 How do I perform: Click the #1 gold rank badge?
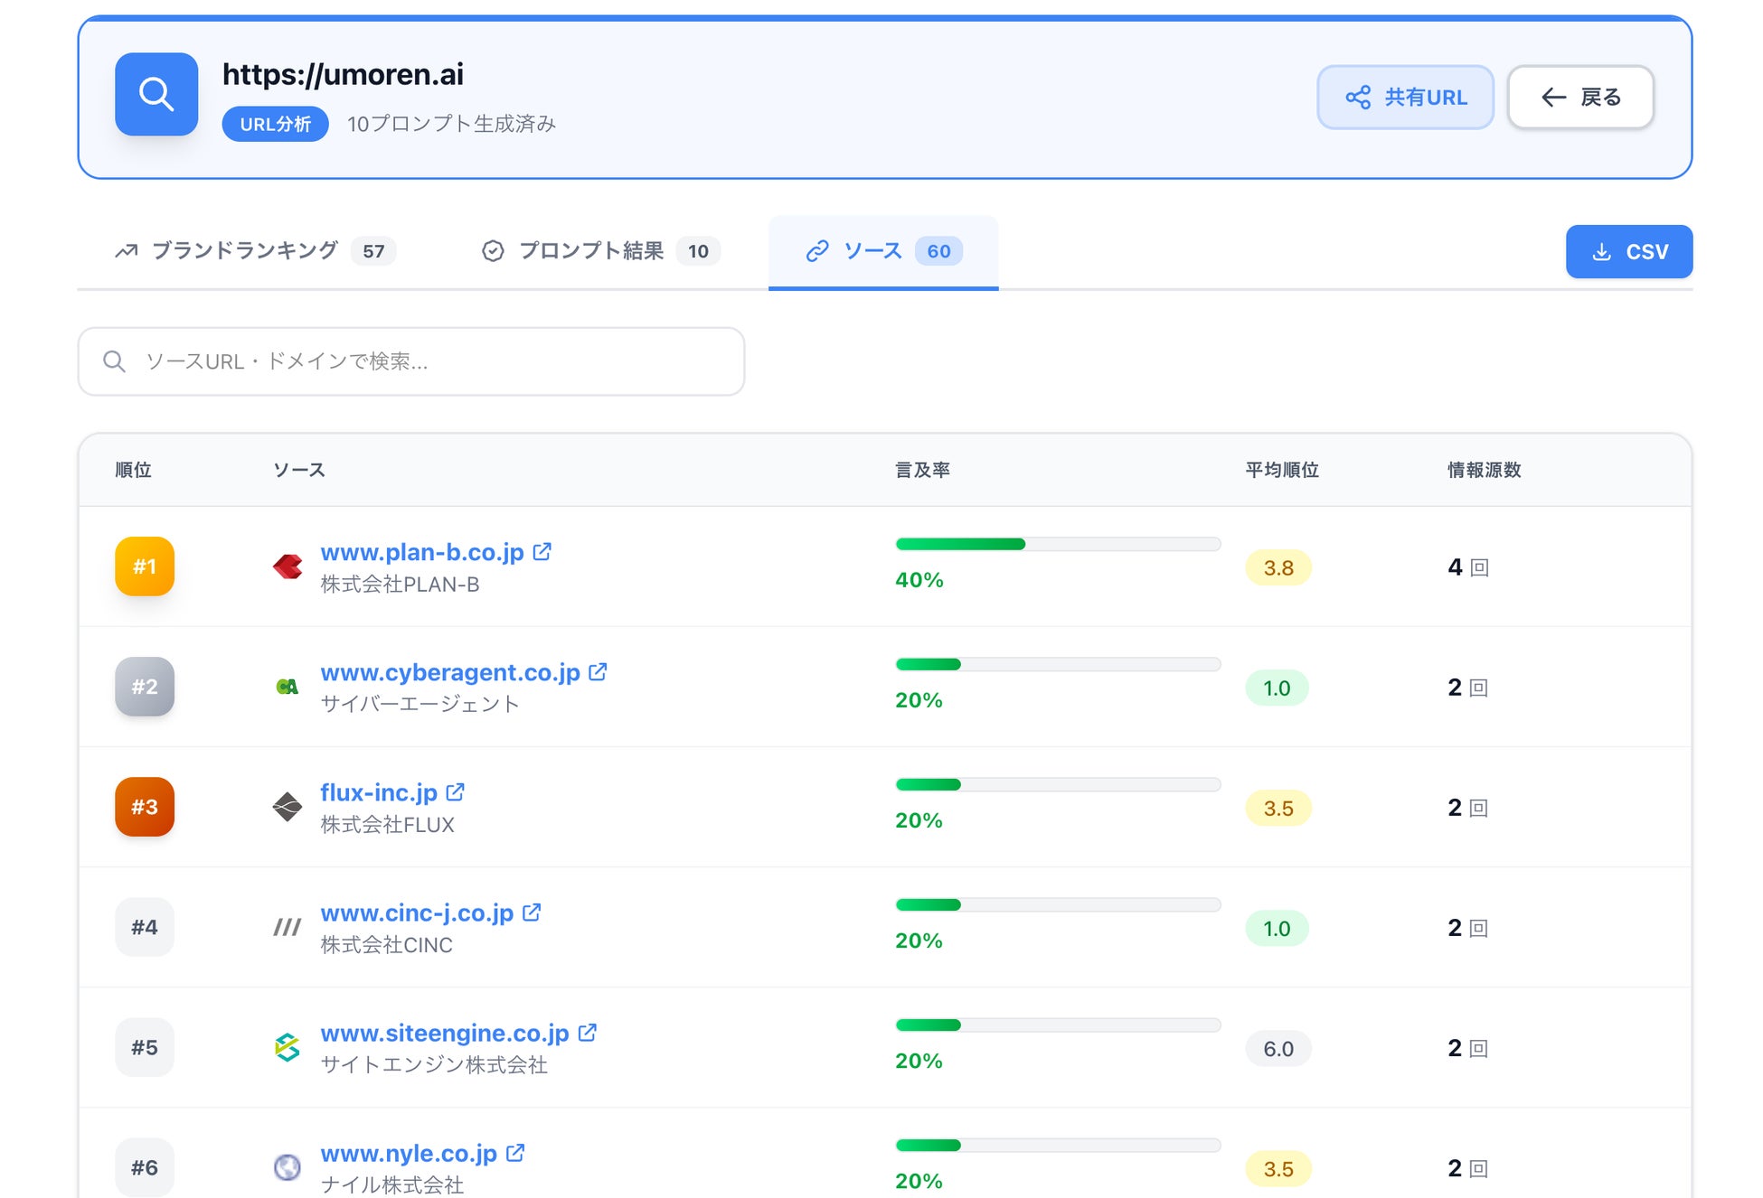145,566
